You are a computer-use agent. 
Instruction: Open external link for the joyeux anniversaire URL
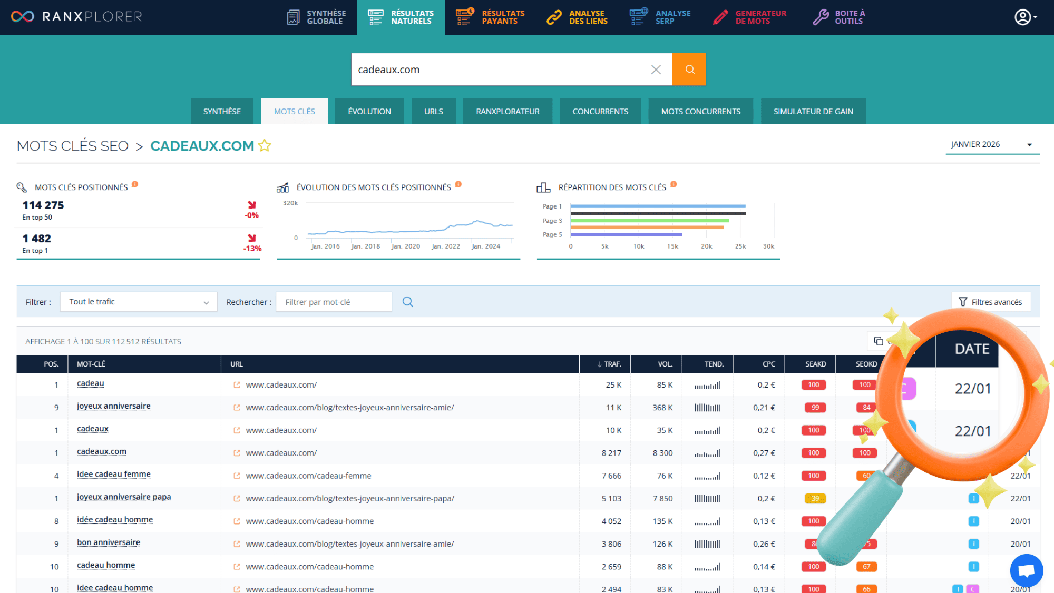coord(237,408)
